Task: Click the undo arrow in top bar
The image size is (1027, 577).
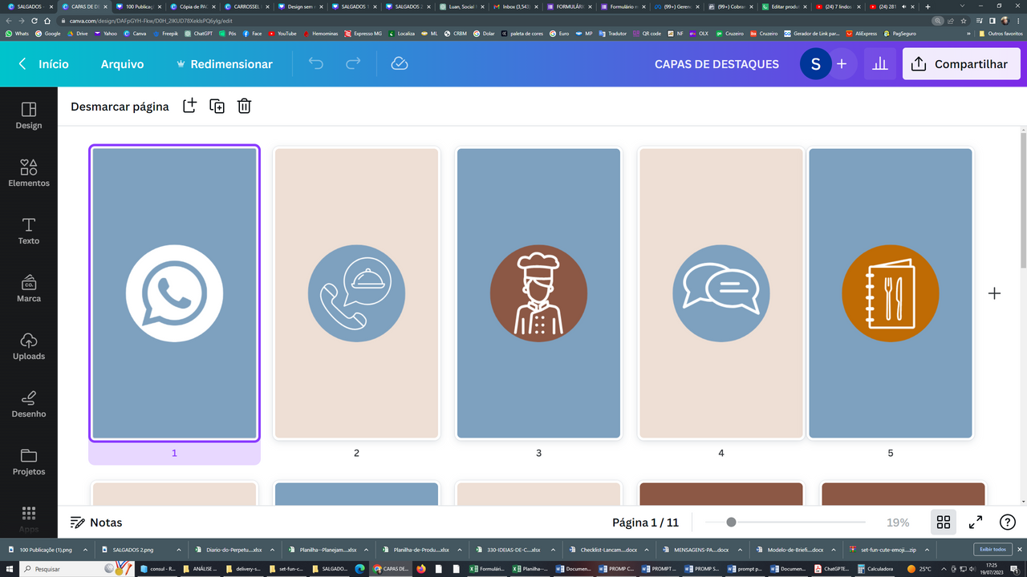Action: point(316,63)
